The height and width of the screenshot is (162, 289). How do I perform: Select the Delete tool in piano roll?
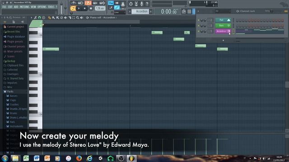(x=61, y=18)
